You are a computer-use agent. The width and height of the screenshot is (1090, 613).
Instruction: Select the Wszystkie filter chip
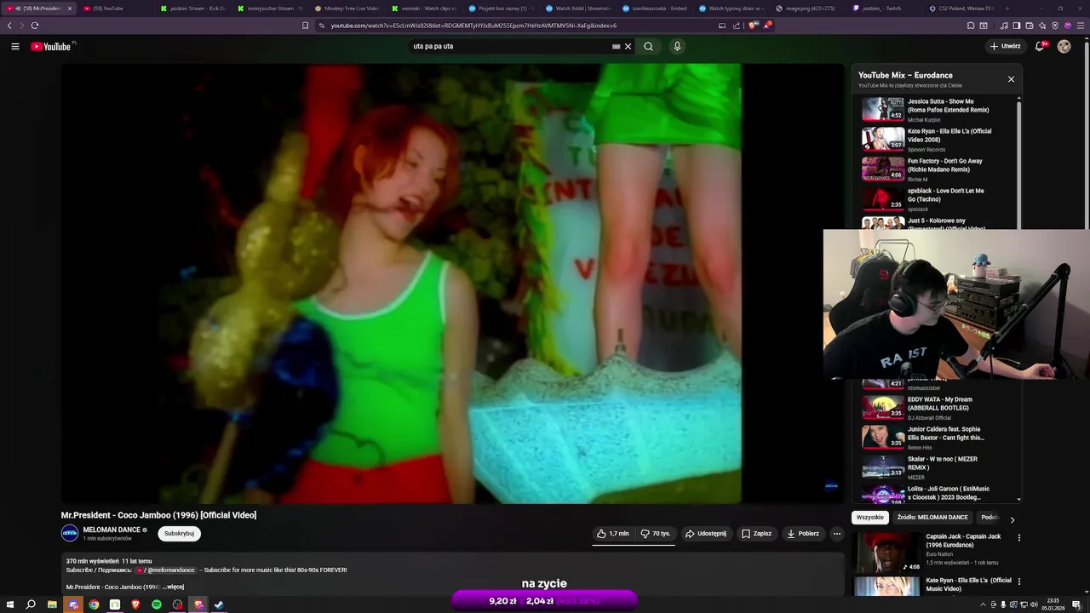click(870, 518)
